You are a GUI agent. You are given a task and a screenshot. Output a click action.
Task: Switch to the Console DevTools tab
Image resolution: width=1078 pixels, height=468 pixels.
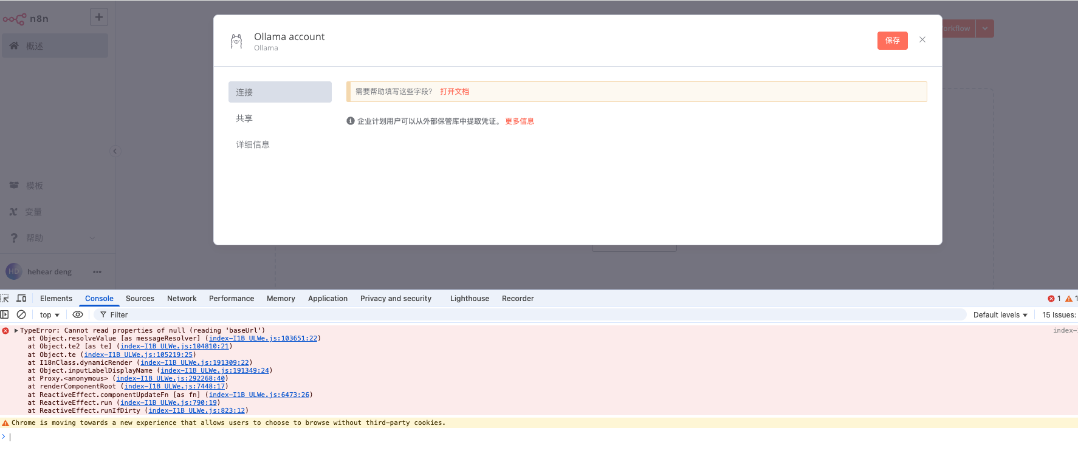pyautogui.click(x=99, y=299)
